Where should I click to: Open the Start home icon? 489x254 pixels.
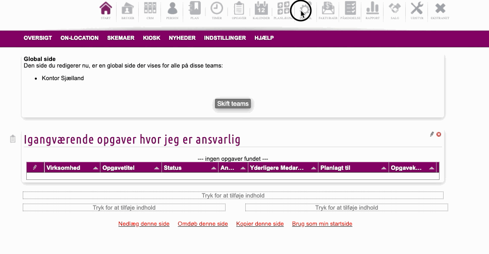pos(105,9)
